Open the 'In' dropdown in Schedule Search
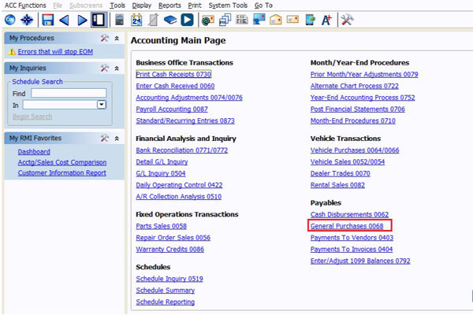Screen dimensions: 473x315 coord(102,104)
